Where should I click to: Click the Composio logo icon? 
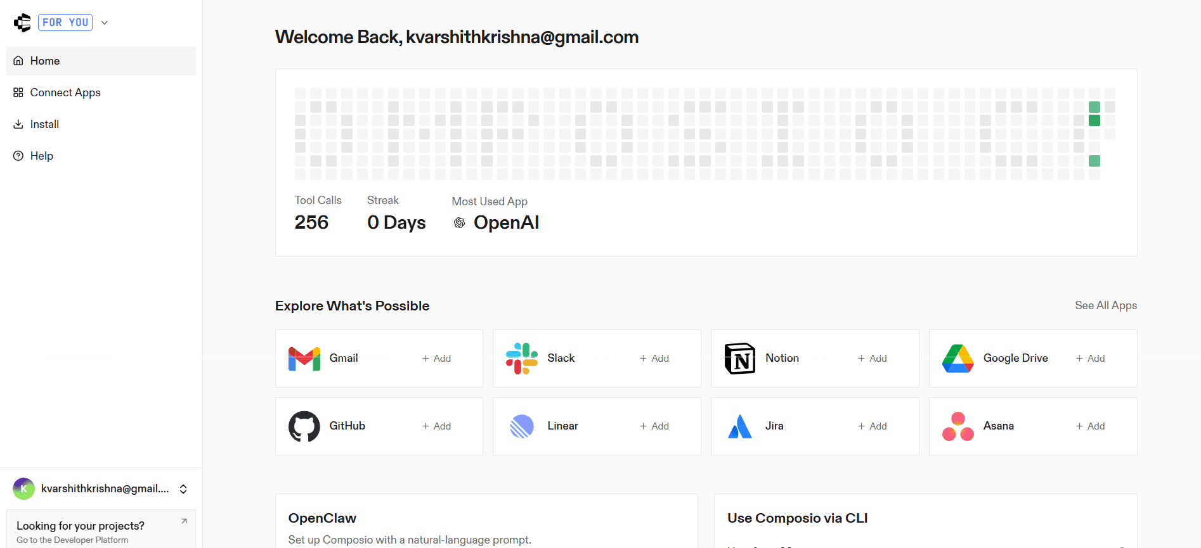pyautogui.click(x=22, y=23)
